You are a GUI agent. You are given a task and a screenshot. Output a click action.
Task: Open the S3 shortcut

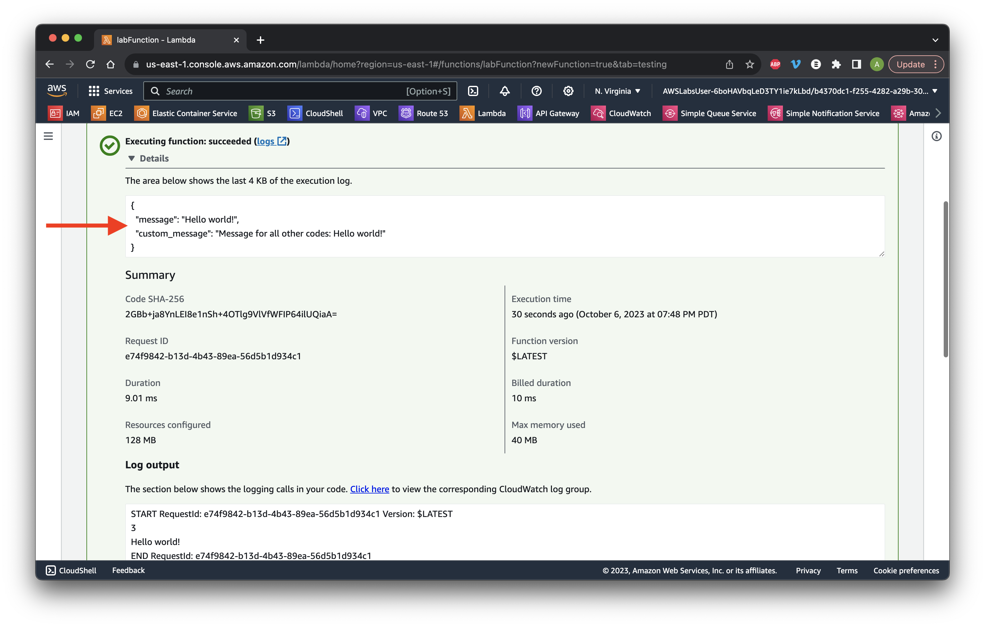(x=262, y=114)
